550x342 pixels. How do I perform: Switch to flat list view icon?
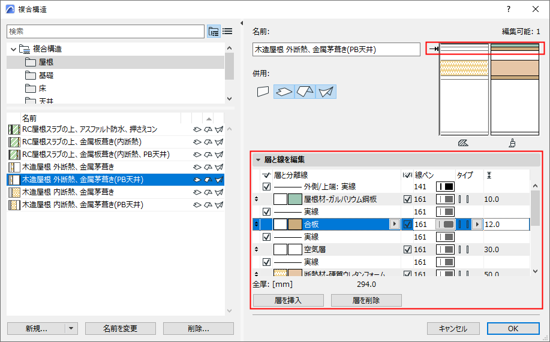pyautogui.click(x=227, y=32)
